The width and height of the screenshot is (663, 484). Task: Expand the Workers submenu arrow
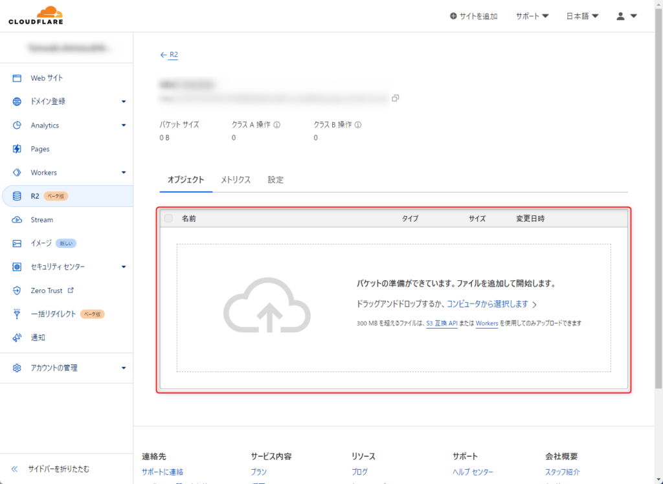tap(124, 173)
